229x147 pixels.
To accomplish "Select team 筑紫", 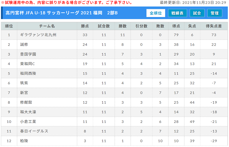I will 24,83.
